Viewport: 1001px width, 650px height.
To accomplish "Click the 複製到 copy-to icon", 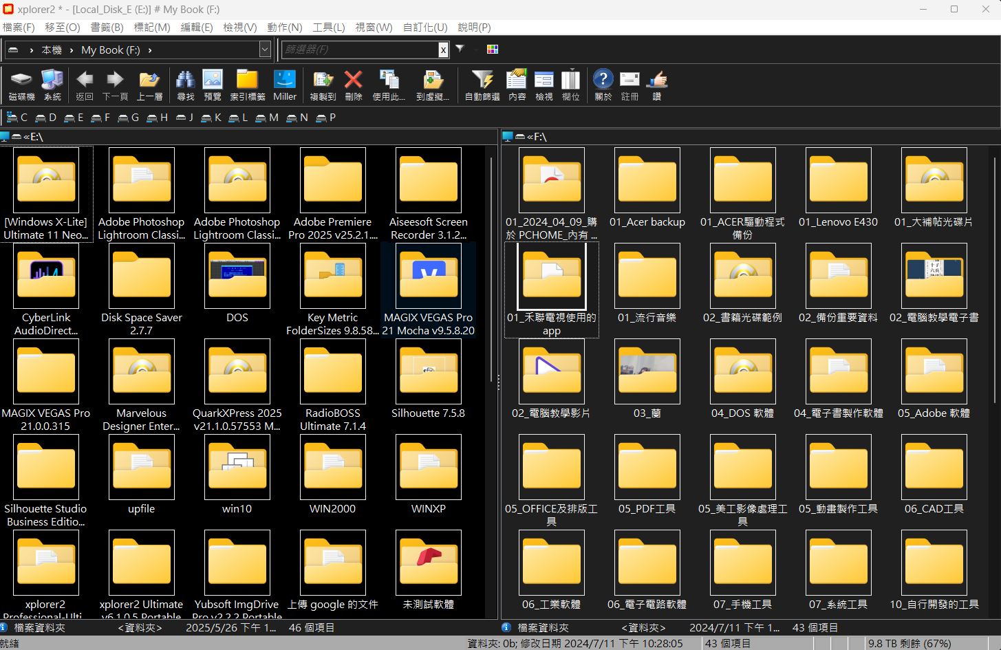I will coord(323,85).
